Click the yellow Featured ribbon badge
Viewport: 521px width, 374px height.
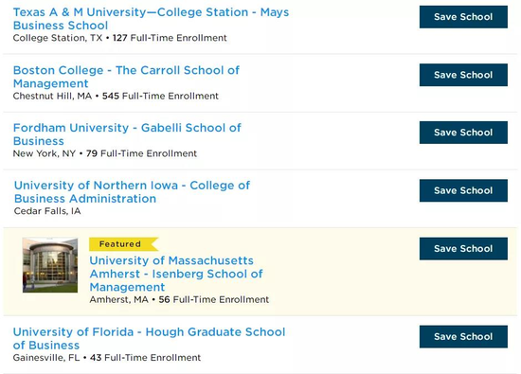coord(123,244)
